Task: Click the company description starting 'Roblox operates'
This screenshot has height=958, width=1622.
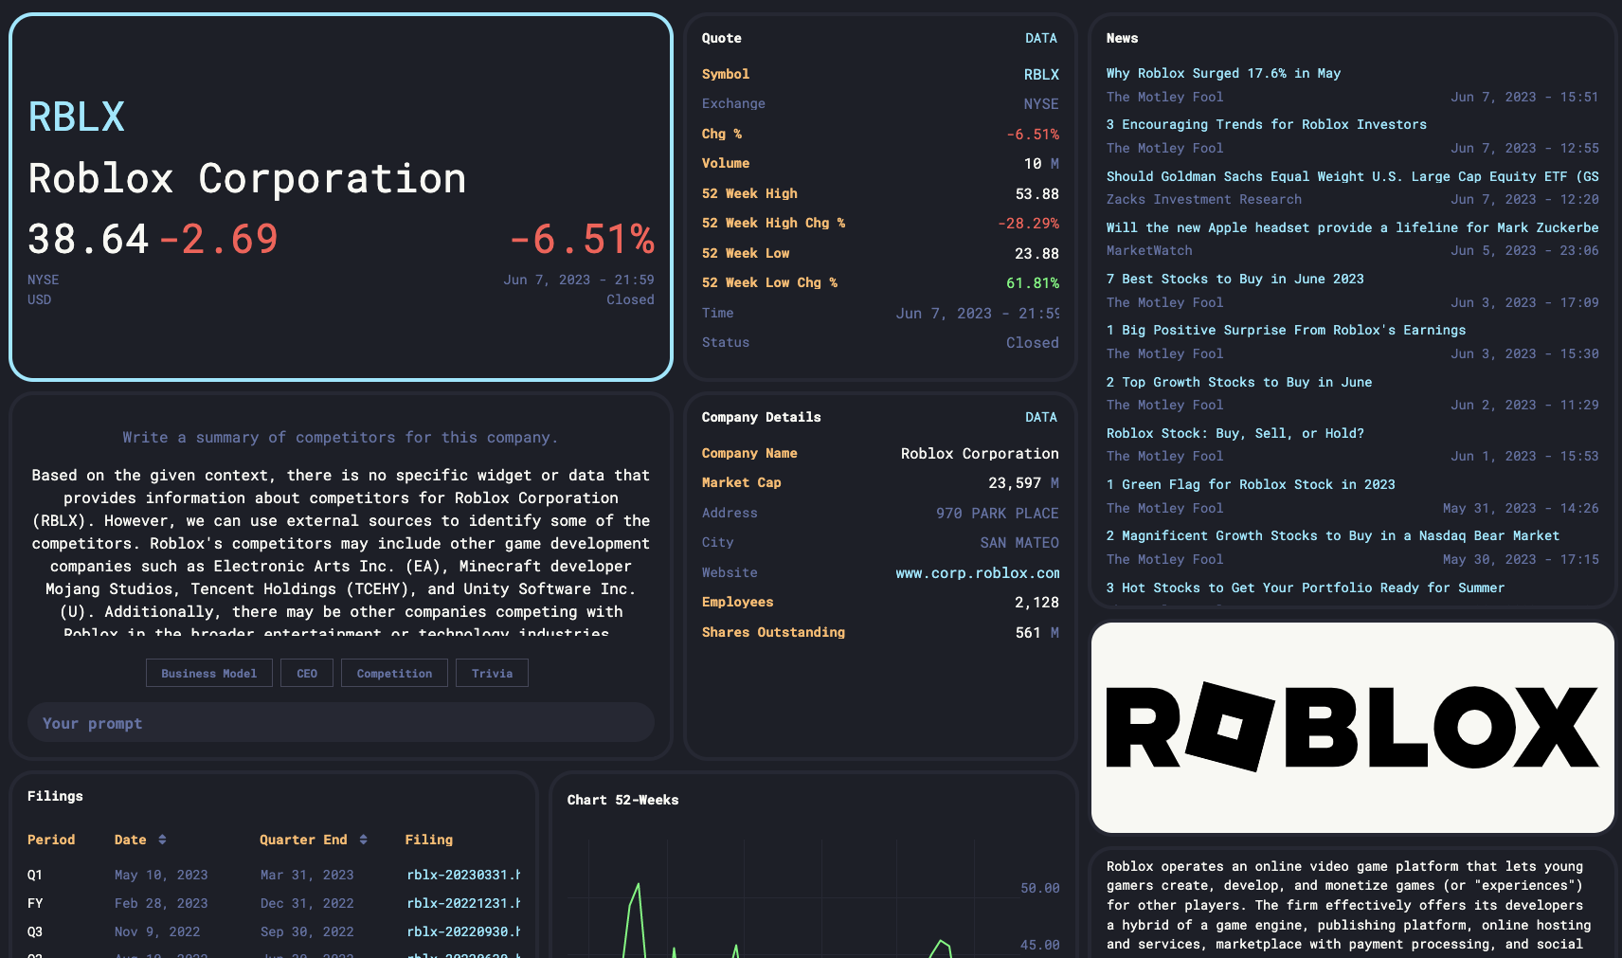Action: pos(1349,905)
